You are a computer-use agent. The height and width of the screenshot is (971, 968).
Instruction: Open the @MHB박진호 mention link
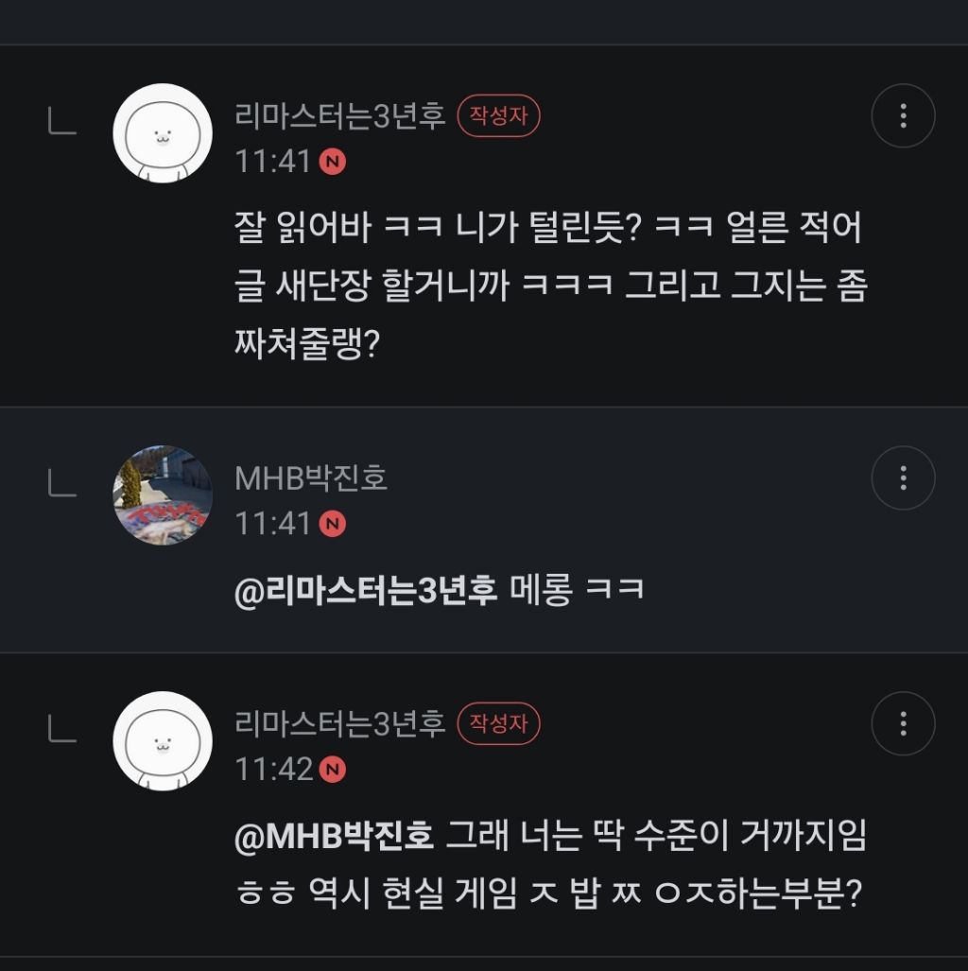click(334, 837)
